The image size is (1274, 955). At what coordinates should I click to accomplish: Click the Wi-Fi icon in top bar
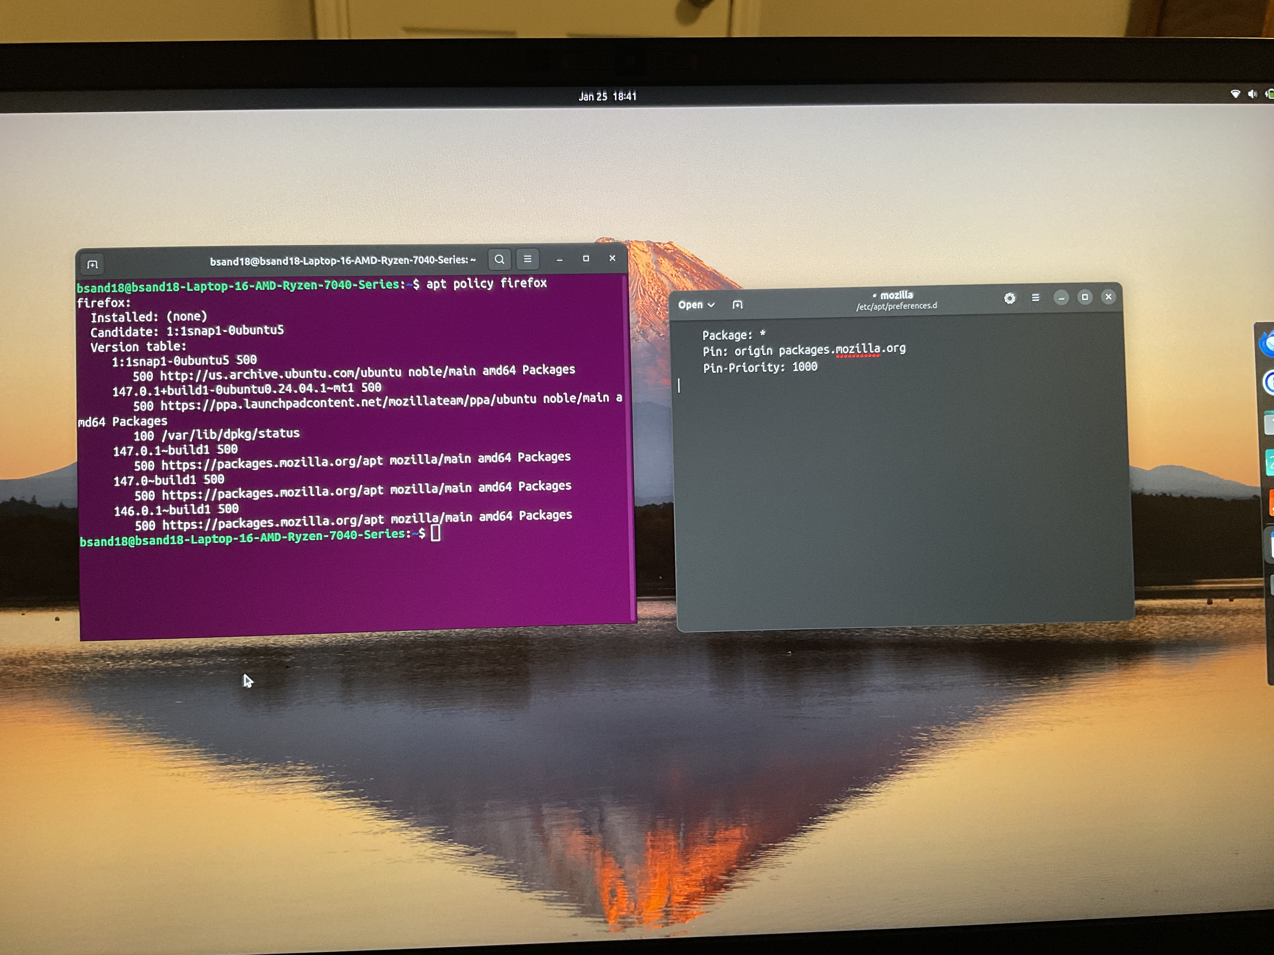click(1235, 94)
